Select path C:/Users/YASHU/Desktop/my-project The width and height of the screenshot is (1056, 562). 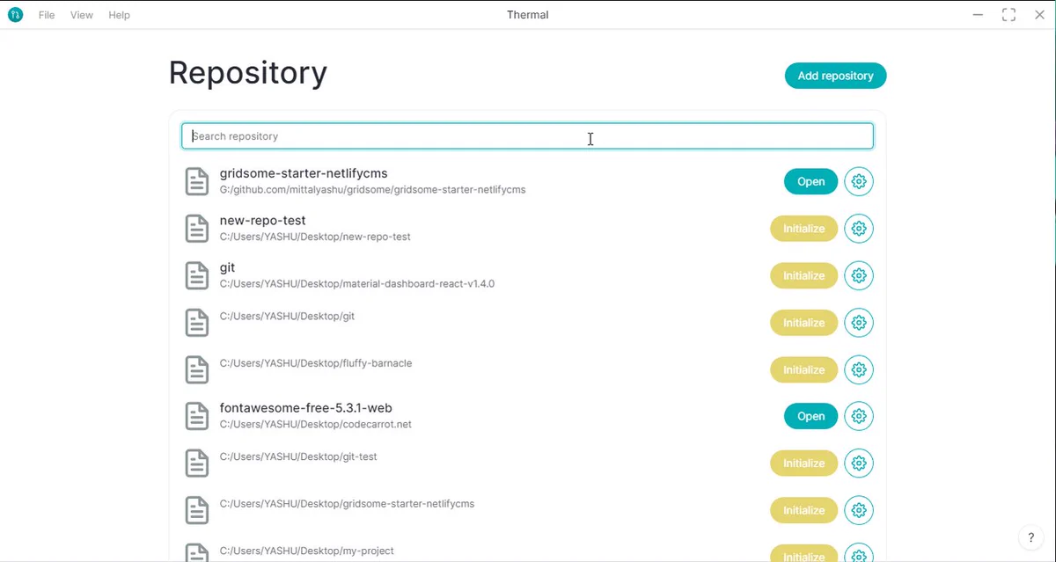[x=306, y=551]
